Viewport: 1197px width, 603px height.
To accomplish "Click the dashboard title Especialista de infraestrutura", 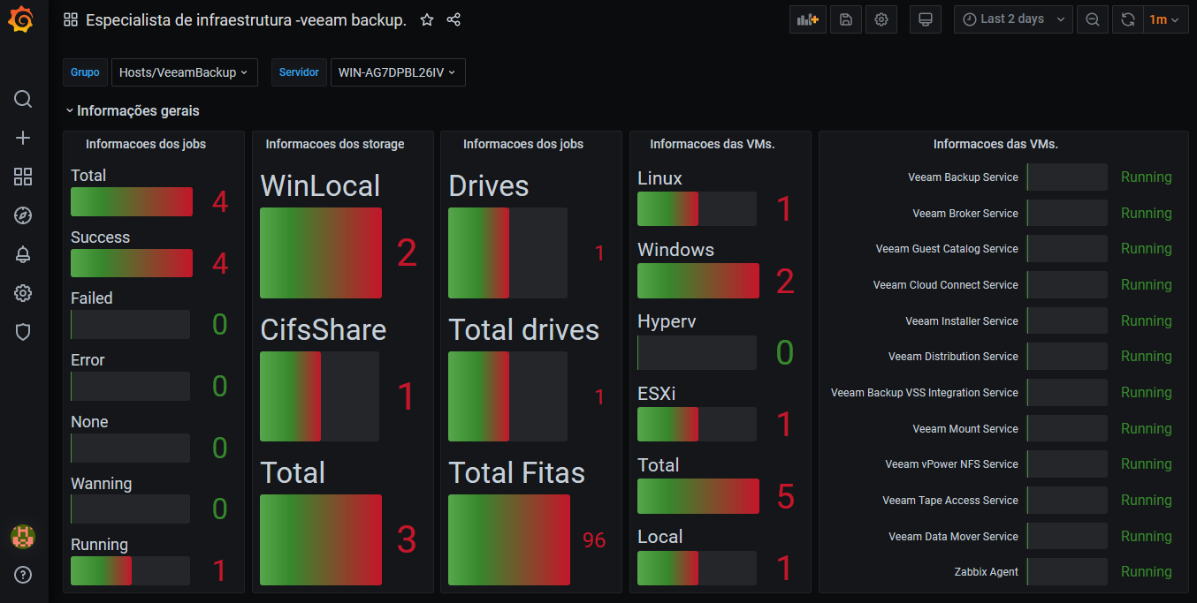I will point(246,19).
